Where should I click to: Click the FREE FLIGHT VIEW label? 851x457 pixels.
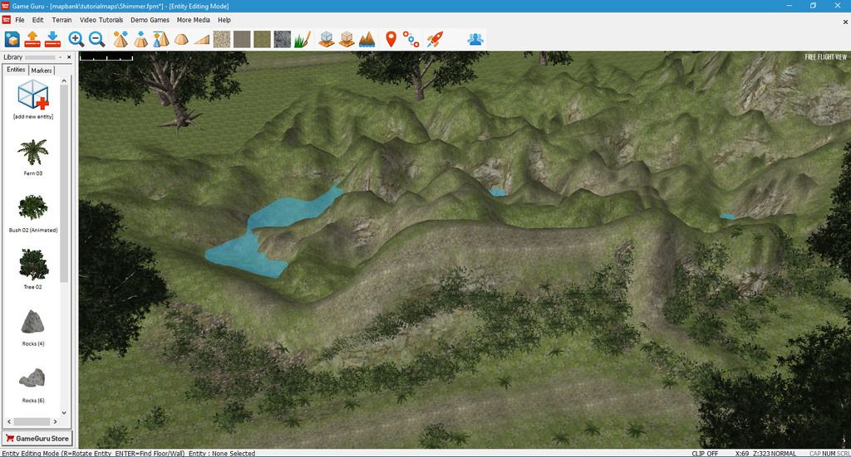click(x=825, y=57)
